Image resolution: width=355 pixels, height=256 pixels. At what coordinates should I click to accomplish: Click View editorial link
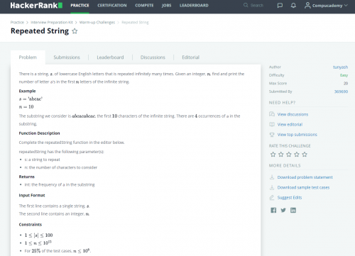pos(290,125)
